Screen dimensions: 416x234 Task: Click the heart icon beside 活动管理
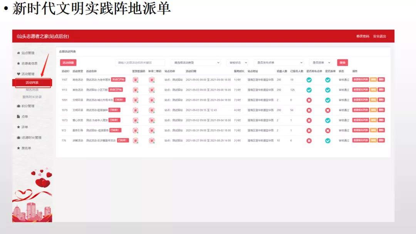(18, 74)
